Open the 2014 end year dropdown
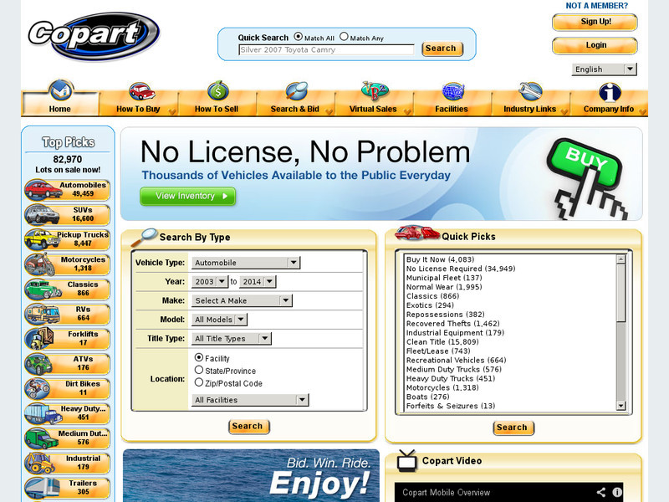Image resolution: width=669 pixels, height=502 pixels. point(258,282)
